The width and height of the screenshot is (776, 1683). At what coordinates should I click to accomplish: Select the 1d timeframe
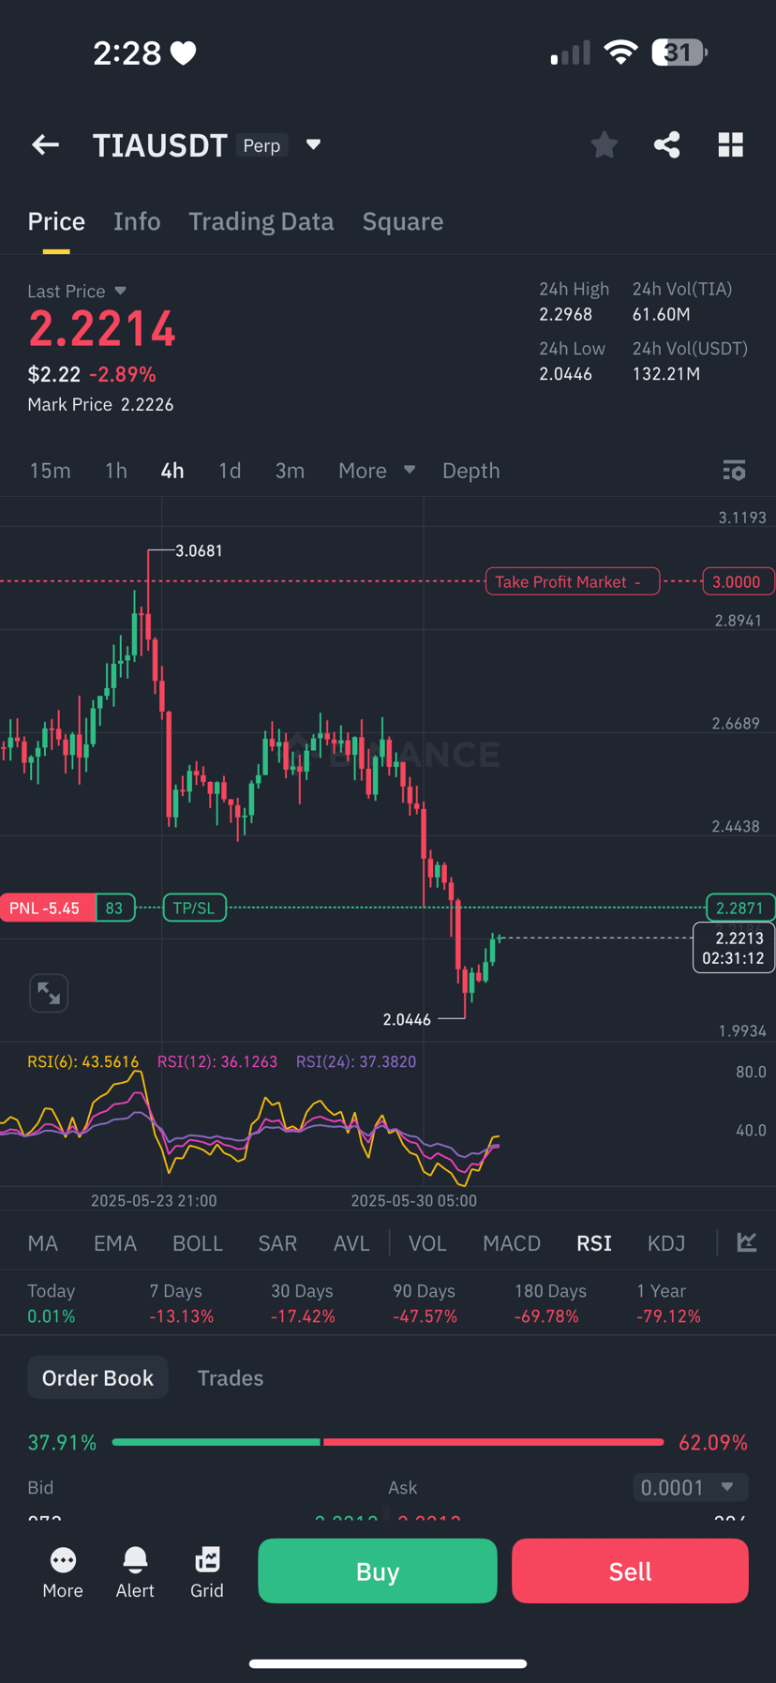coord(230,471)
